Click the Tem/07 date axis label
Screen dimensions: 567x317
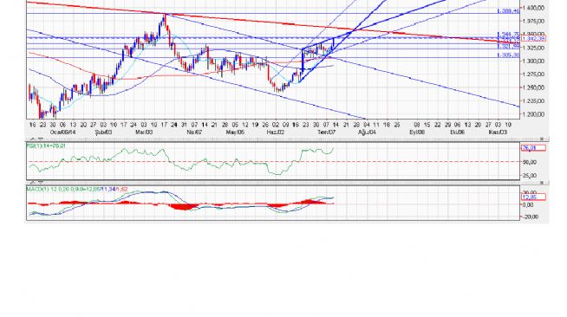tap(327, 133)
